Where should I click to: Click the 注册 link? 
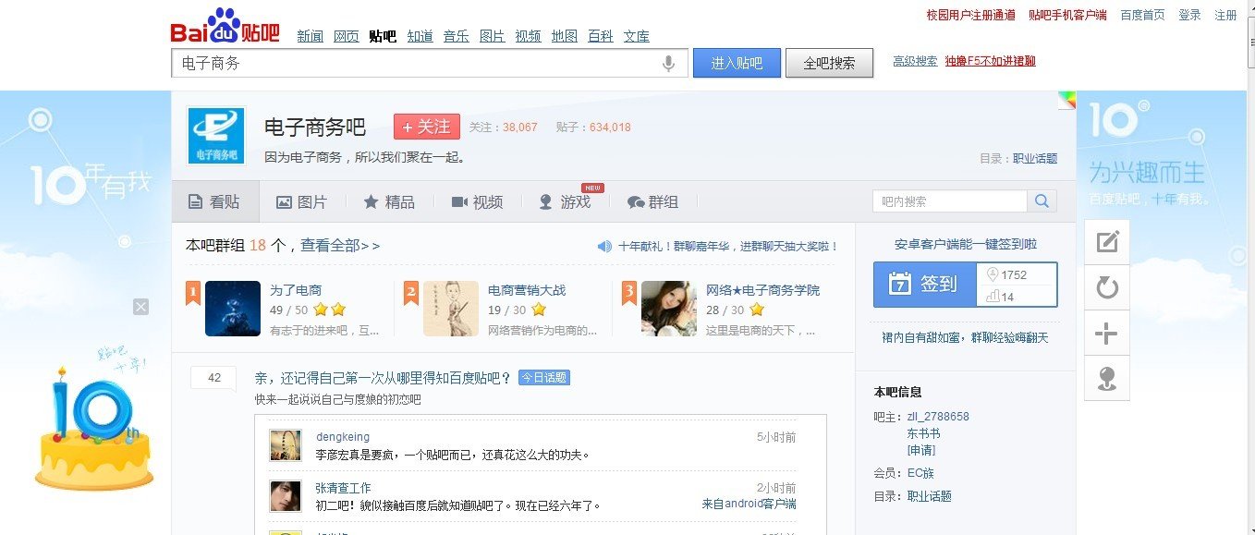point(1226,15)
